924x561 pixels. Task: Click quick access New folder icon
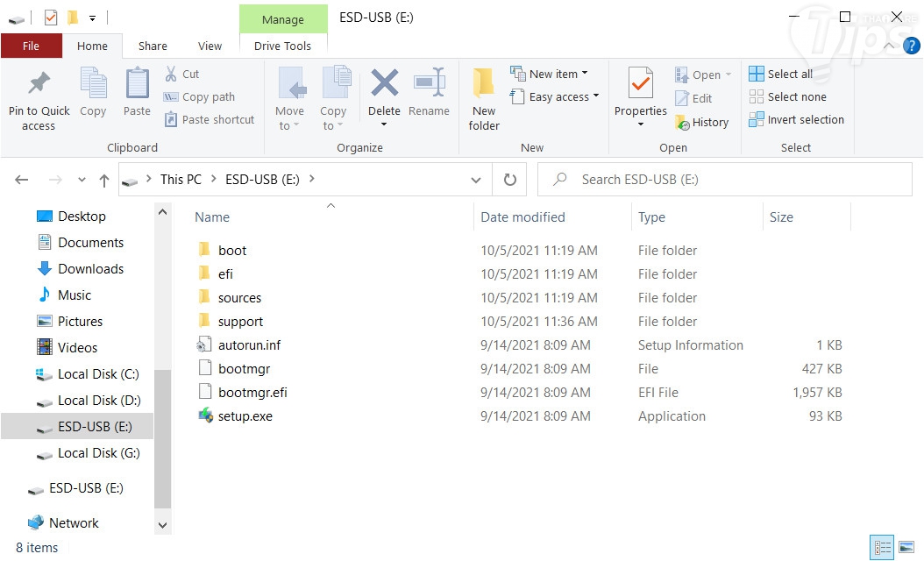(73, 18)
